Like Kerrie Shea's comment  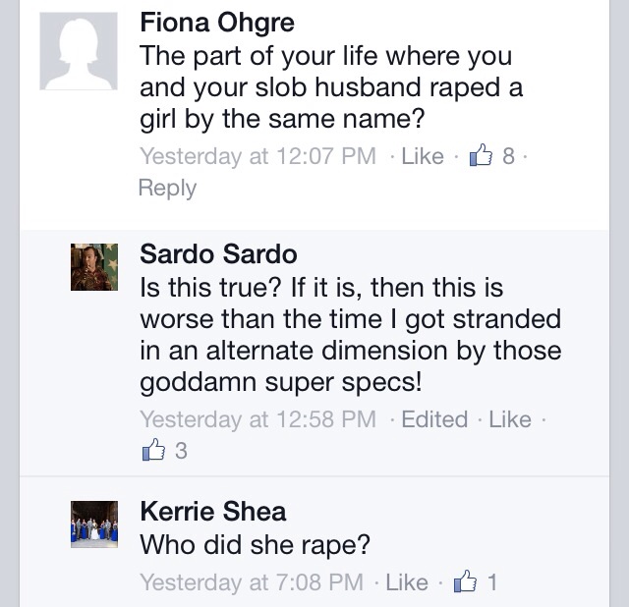click(x=406, y=582)
